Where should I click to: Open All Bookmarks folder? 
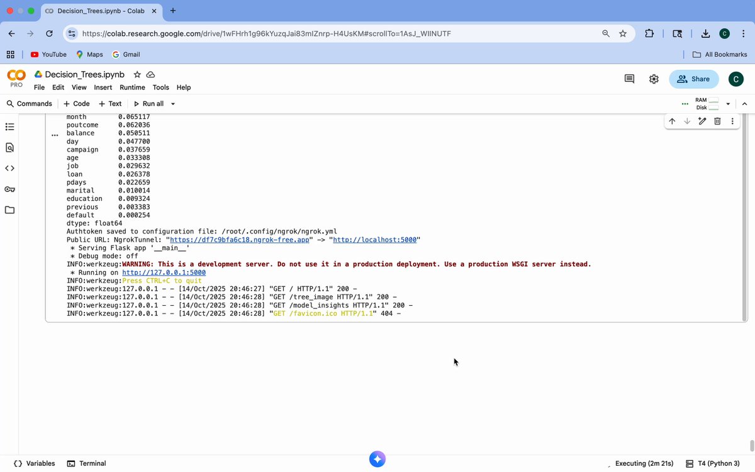pos(720,55)
